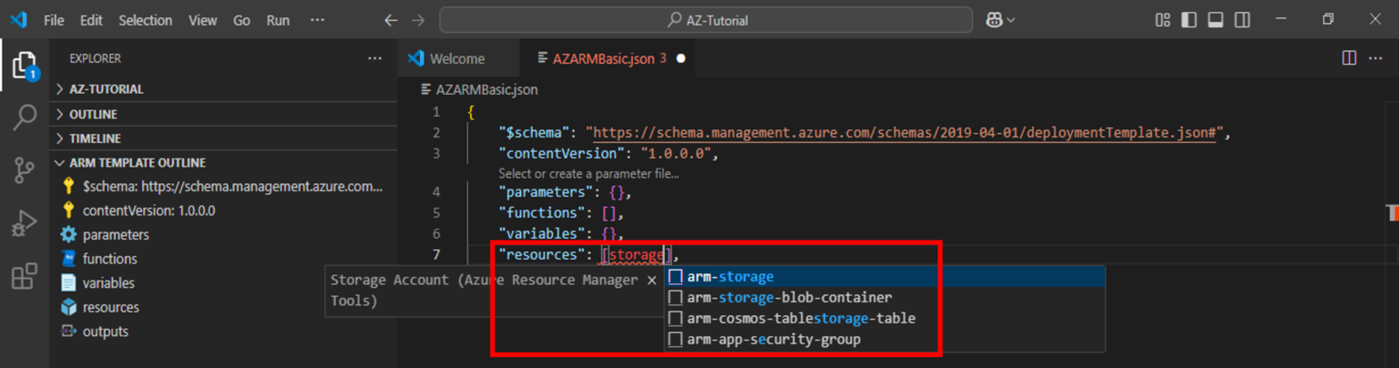
Task: Click the gear icon beside parameters
Action: [68, 234]
